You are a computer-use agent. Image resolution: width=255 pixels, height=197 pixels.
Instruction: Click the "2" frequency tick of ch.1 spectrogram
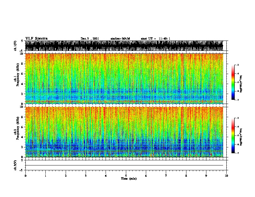click(x=23, y=94)
